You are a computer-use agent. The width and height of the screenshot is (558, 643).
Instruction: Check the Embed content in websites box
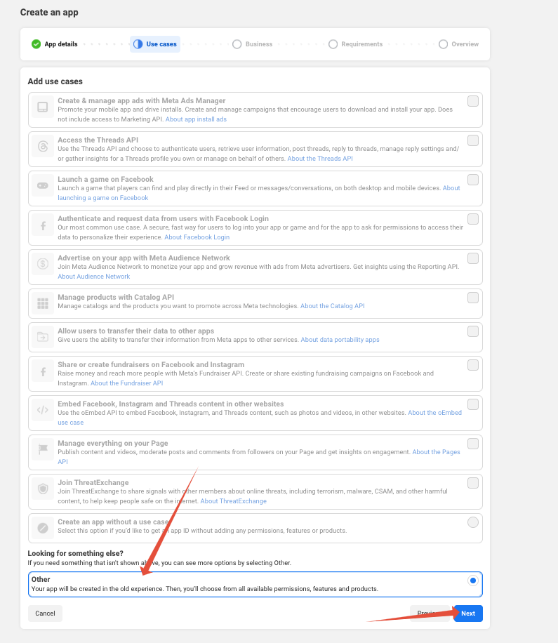click(473, 404)
